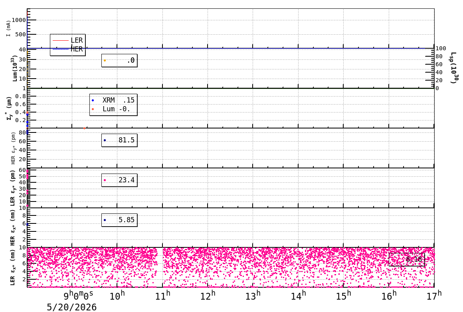This screenshot has width=463, height=312.
Task: Click the HER εy* (pm) axis title
Action: click(13, 148)
